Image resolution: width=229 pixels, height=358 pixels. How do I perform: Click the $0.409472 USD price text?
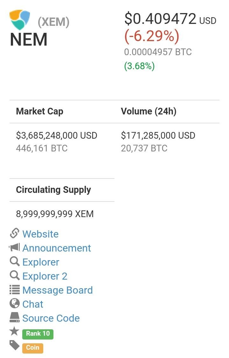[x=170, y=19]
